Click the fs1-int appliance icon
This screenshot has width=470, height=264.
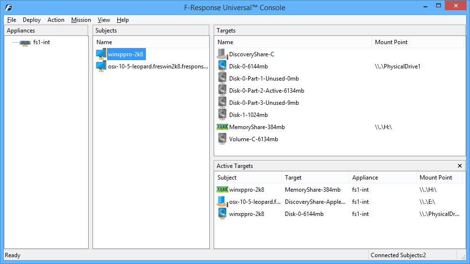[26, 43]
